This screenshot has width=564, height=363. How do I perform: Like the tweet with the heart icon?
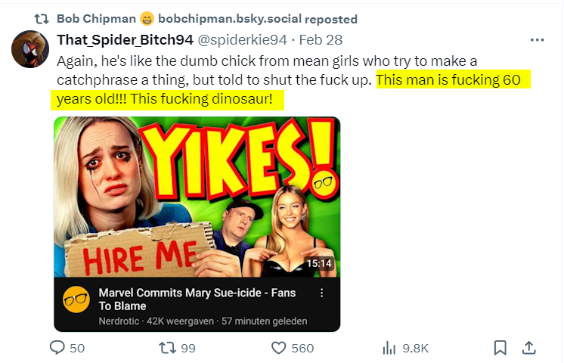(x=278, y=348)
